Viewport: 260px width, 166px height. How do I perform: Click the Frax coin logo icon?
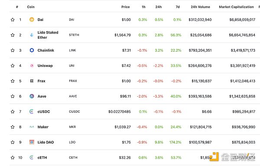tap(32, 81)
